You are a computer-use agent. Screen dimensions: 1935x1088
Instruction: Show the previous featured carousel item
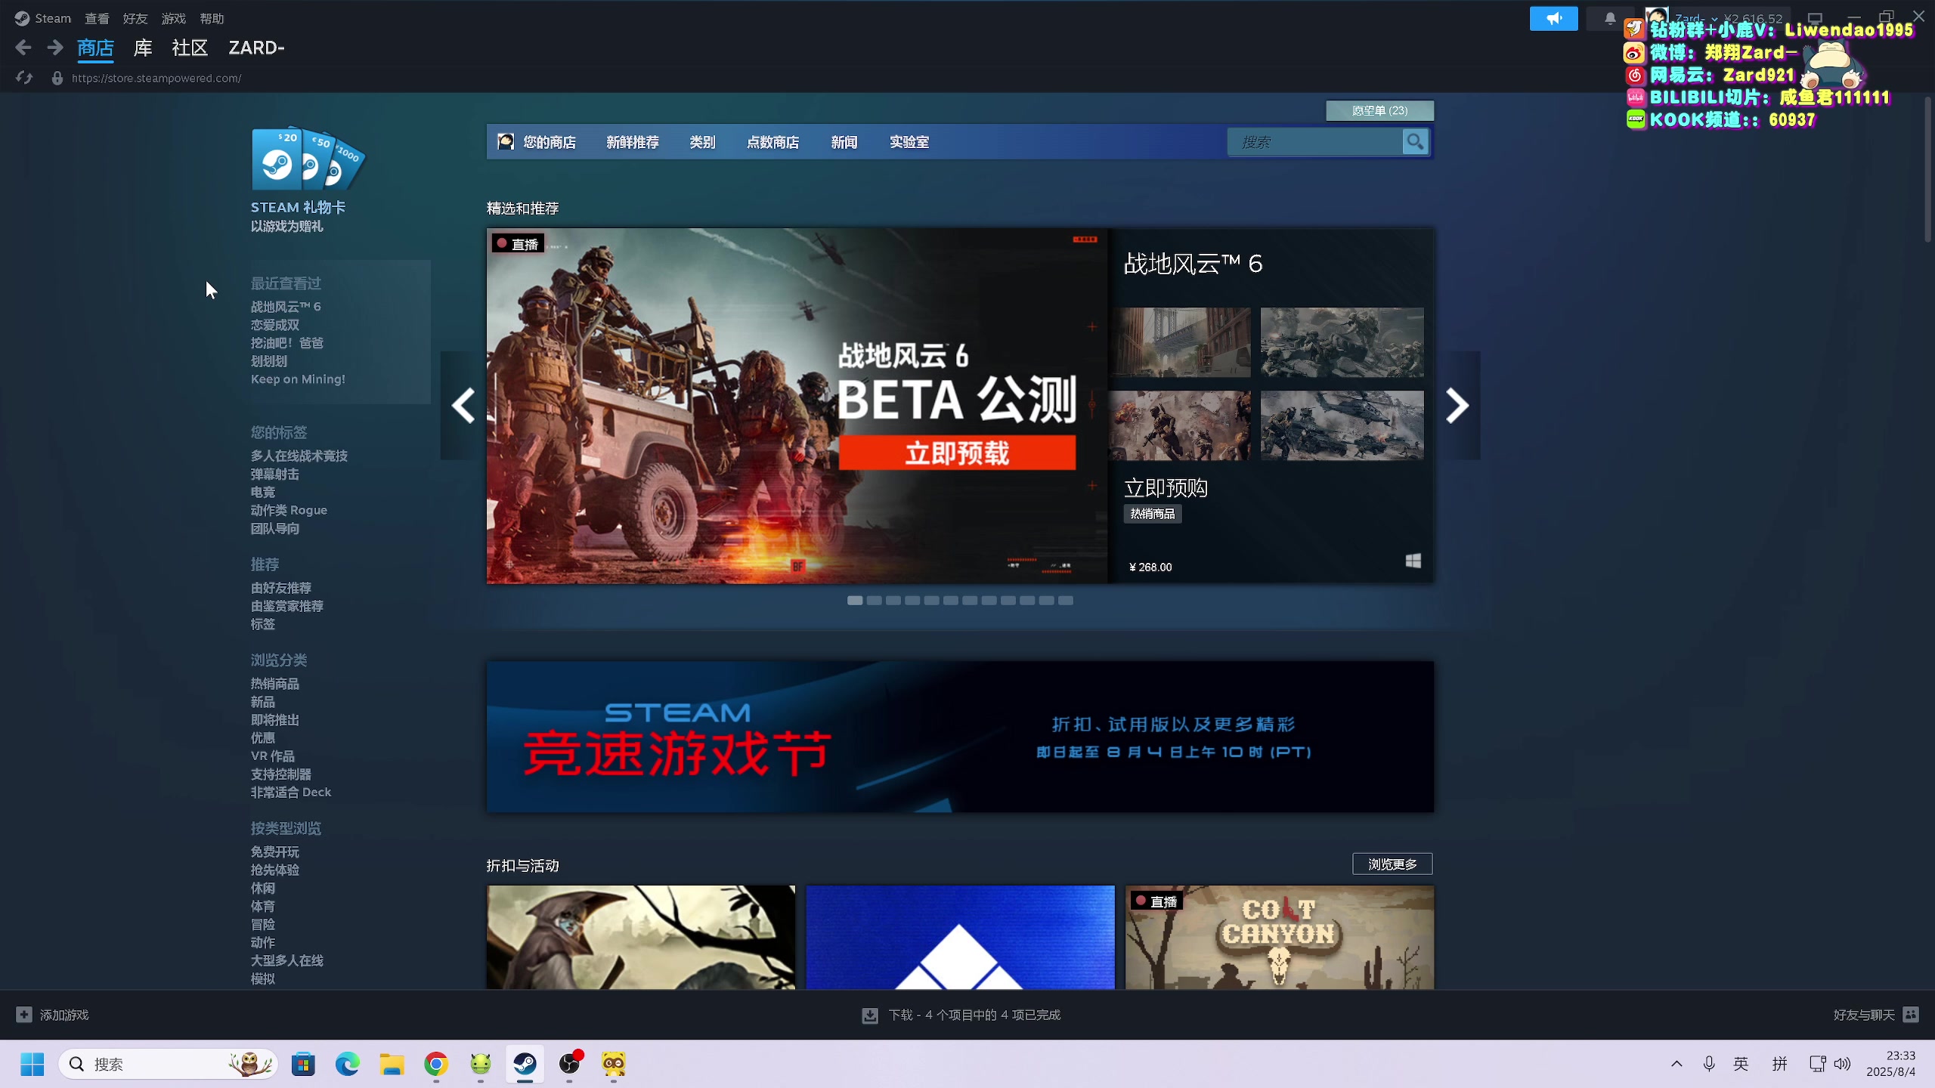point(463,406)
